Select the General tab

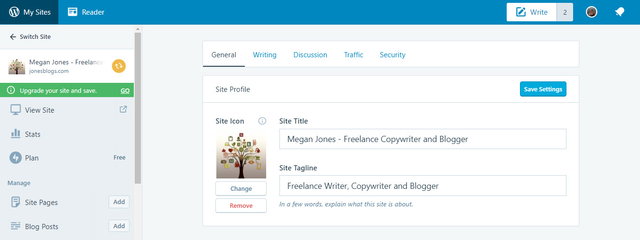click(x=224, y=55)
